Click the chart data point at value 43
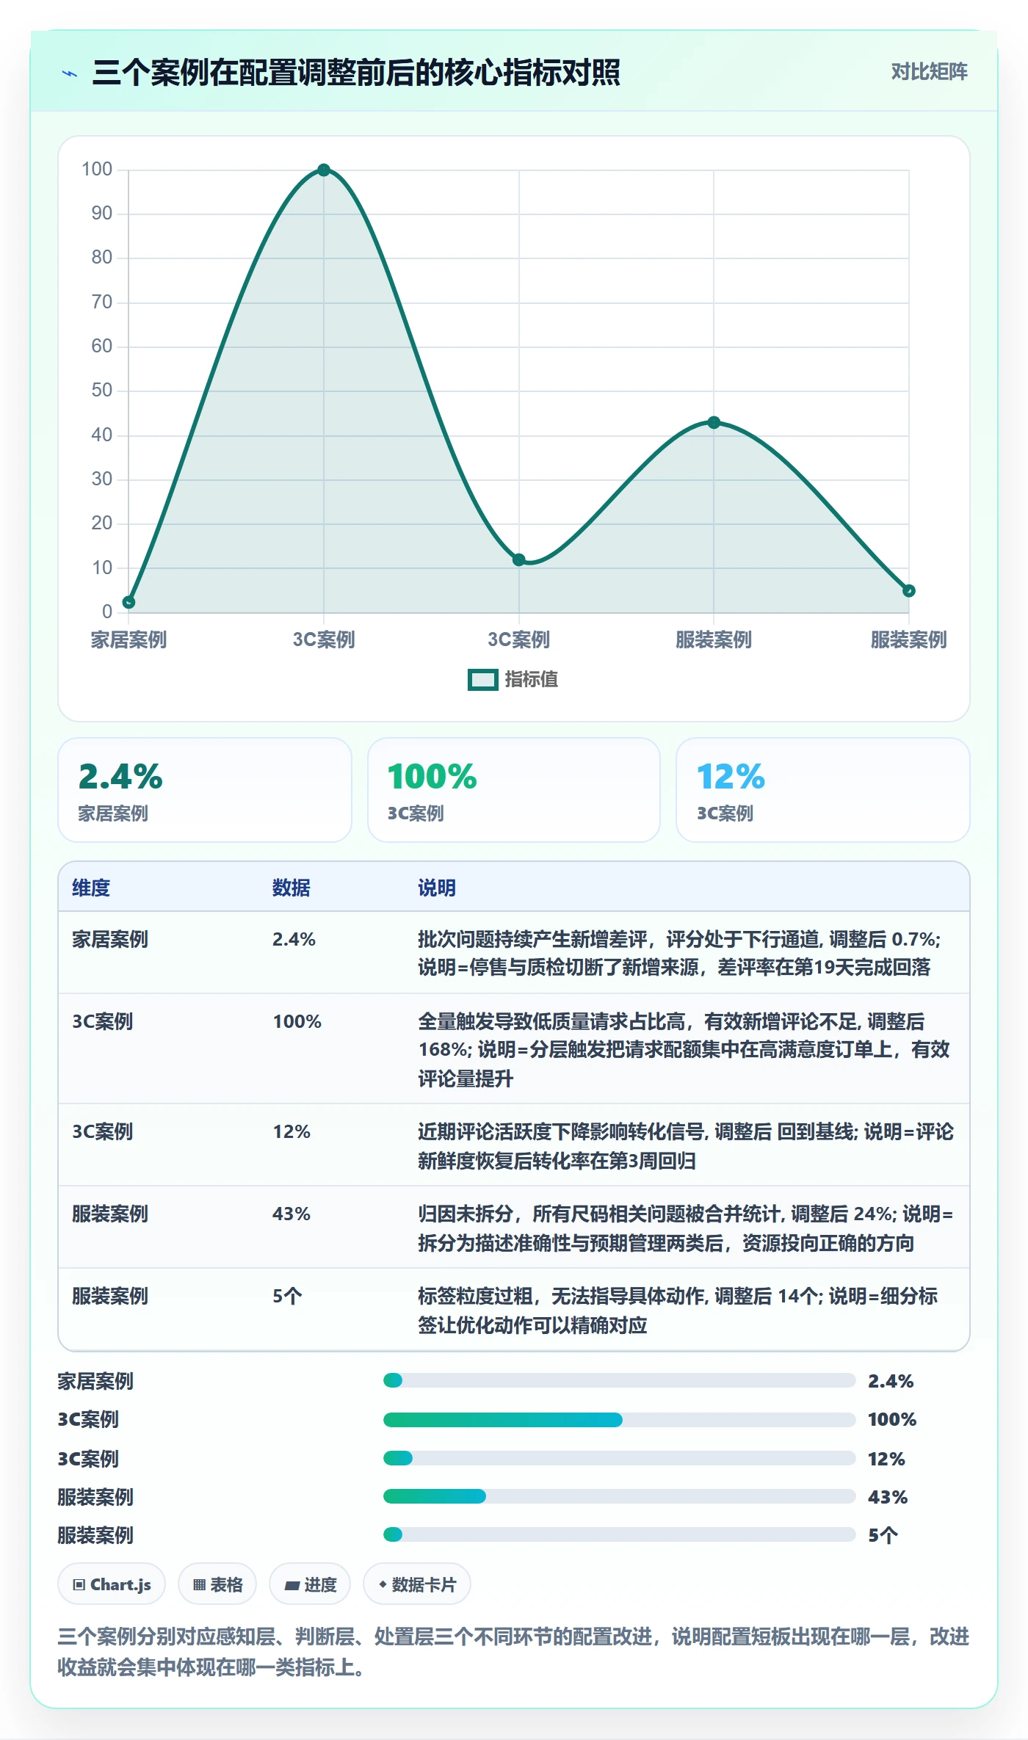The image size is (1028, 1740). tap(714, 422)
